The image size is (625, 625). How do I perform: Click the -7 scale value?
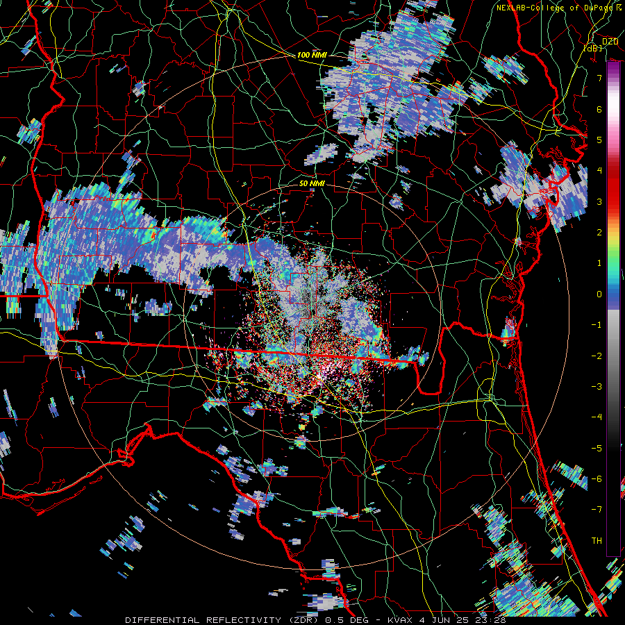[x=597, y=510]
